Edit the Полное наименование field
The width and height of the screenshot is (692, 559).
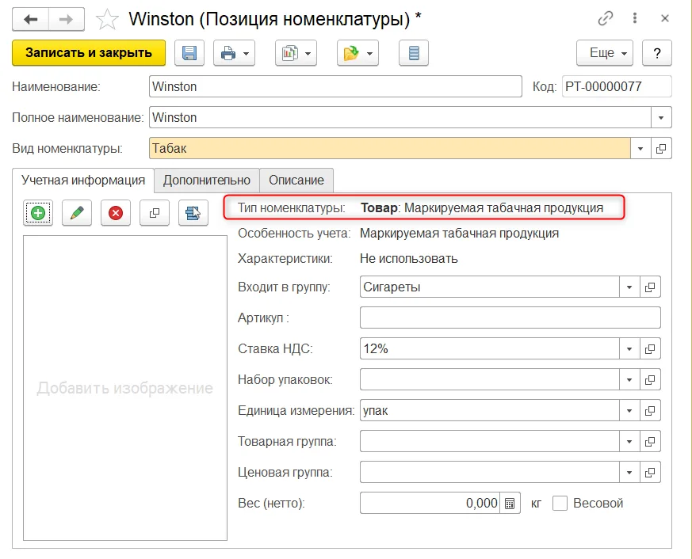pyautogui.click(x=400, y=117)
